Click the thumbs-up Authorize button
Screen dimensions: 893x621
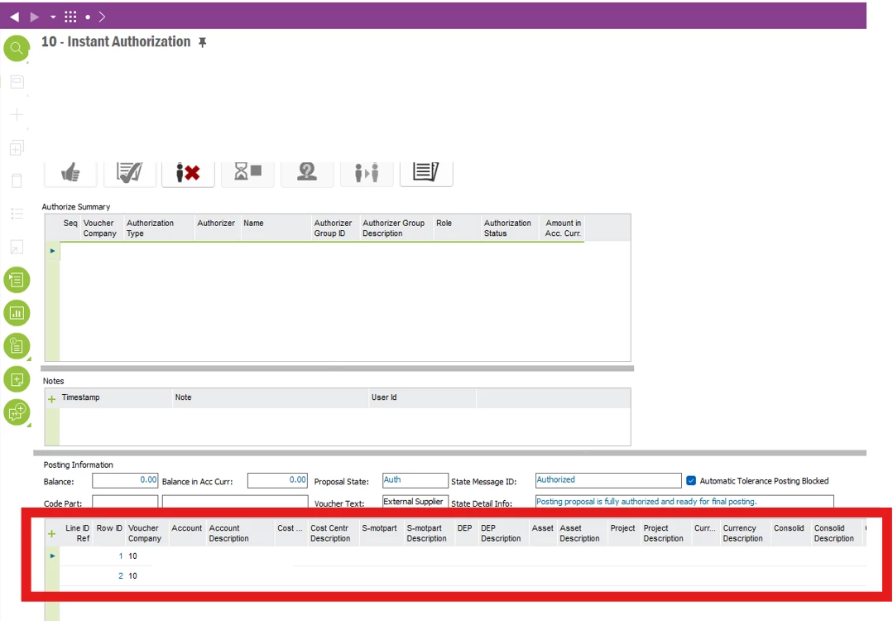(x=70, y=172)
